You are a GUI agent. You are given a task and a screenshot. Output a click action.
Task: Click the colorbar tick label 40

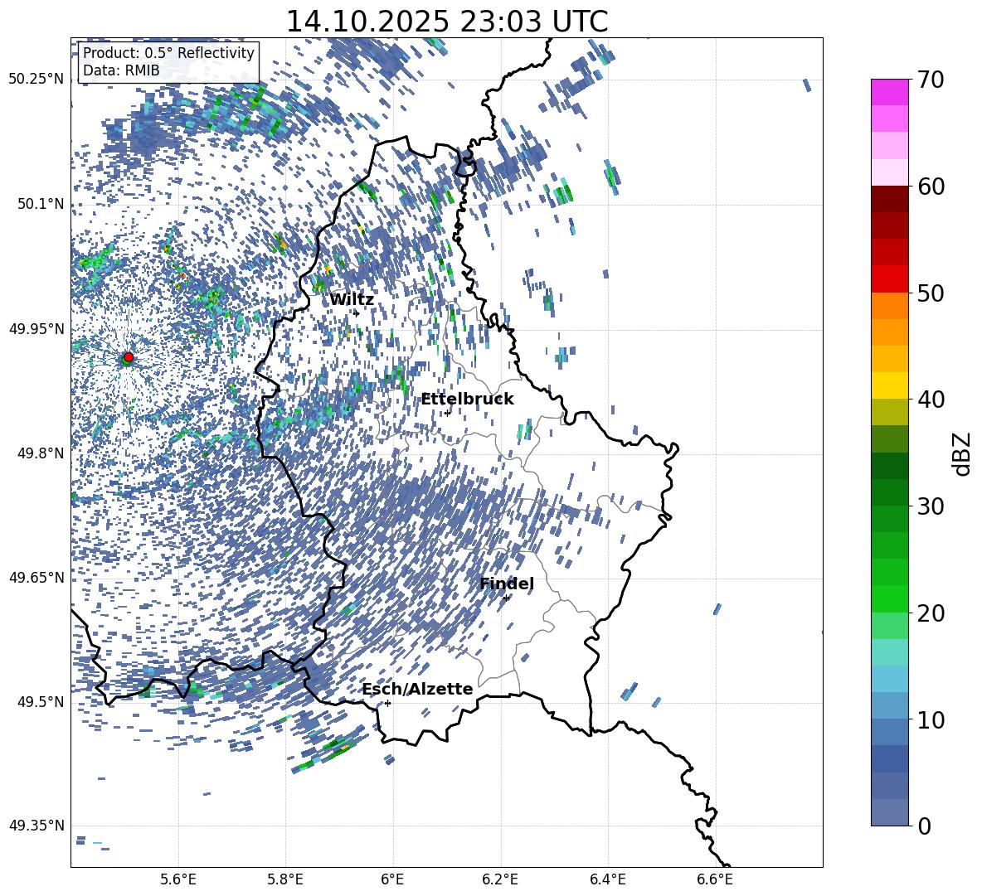tap(931, 400)
